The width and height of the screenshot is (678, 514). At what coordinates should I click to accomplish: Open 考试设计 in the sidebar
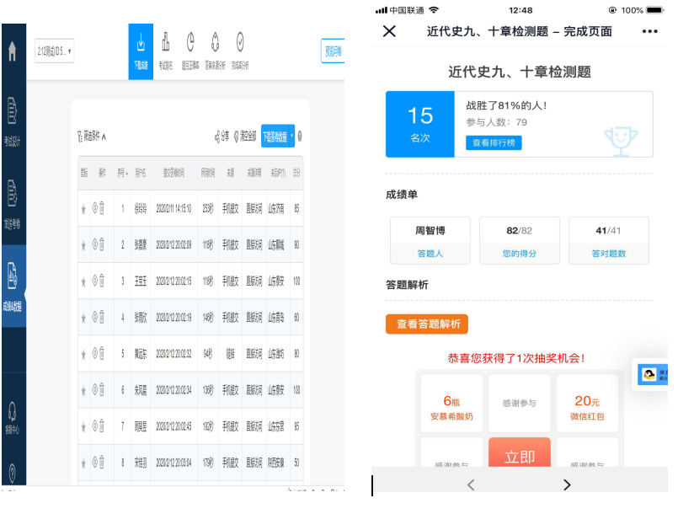click(x=13, y=121)
